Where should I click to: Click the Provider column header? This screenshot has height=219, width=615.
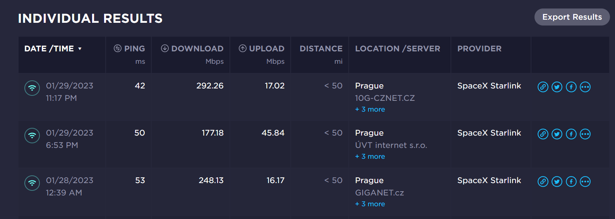(479, 49)
